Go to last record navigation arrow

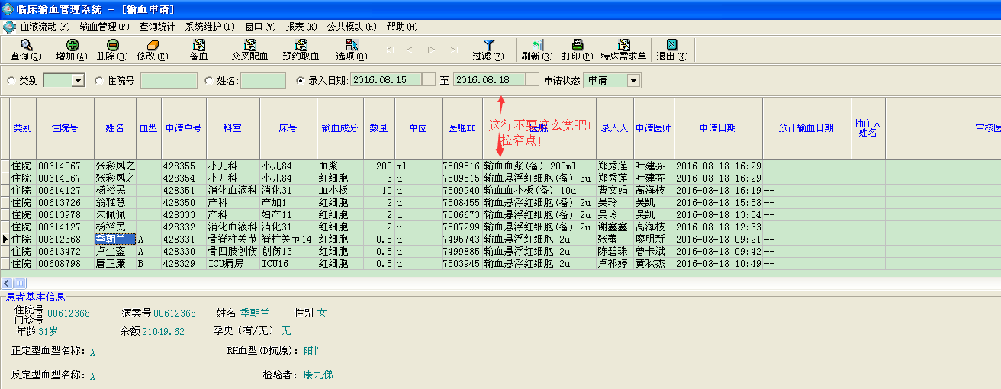pyautogui.click(x=453, y=50)
